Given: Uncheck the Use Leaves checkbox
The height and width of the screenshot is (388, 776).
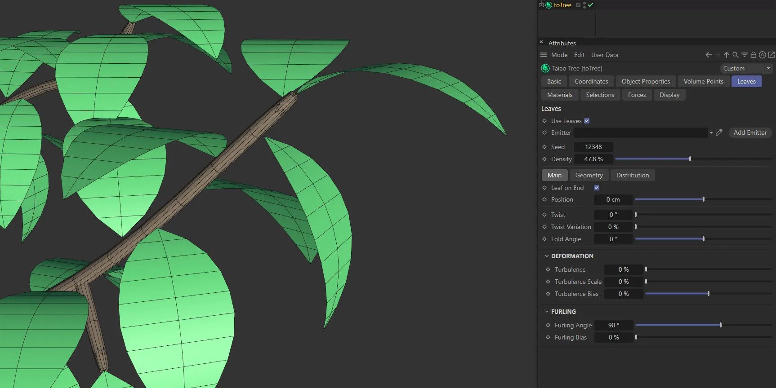Looking at the screenshot, I should 587,121.
